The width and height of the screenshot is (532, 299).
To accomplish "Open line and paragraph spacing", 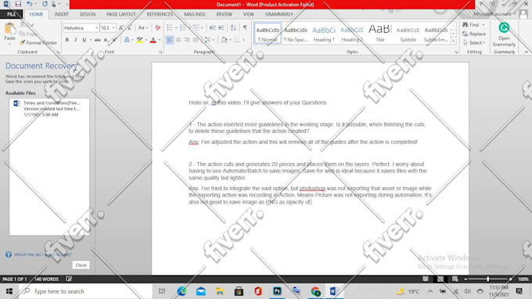I will 207,40.
